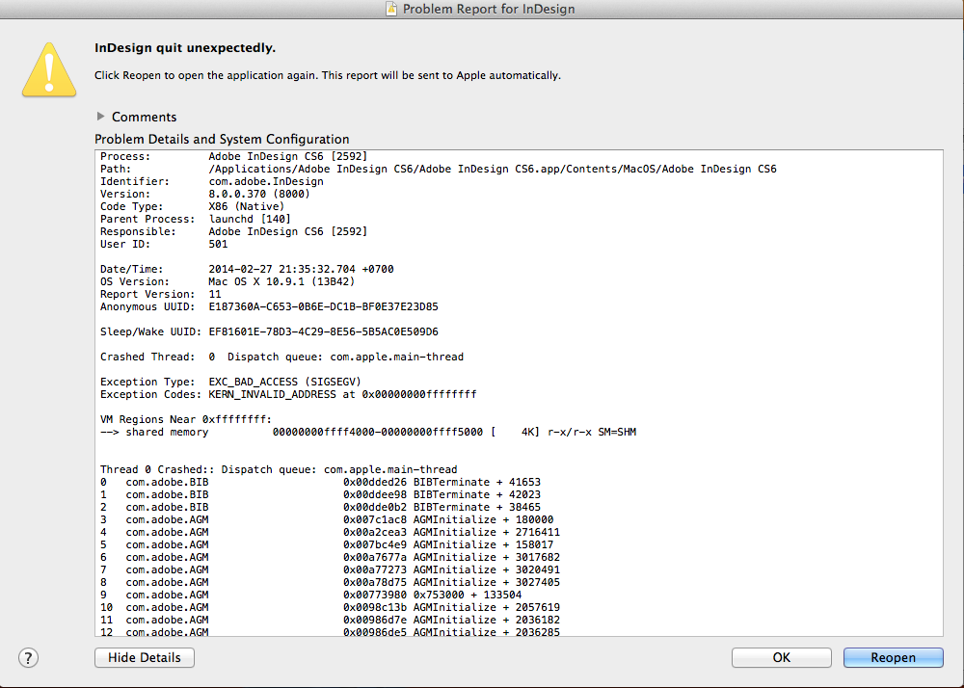
Task: Click the 'Mac OS X 10.9.1 (13B42)' line
Action: 228,281
